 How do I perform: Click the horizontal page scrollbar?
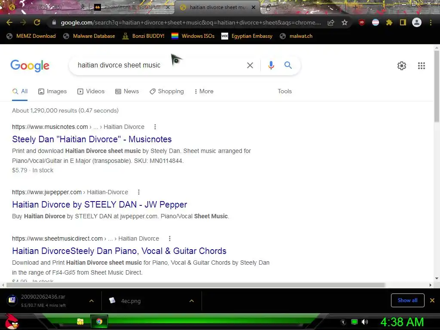pos(196,285)
